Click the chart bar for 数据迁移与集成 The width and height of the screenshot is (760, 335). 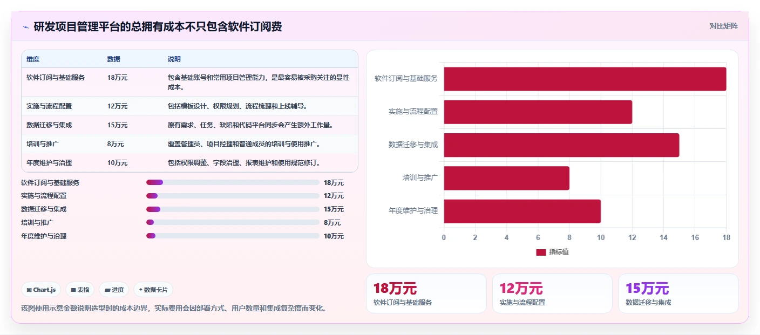[561, 145]
